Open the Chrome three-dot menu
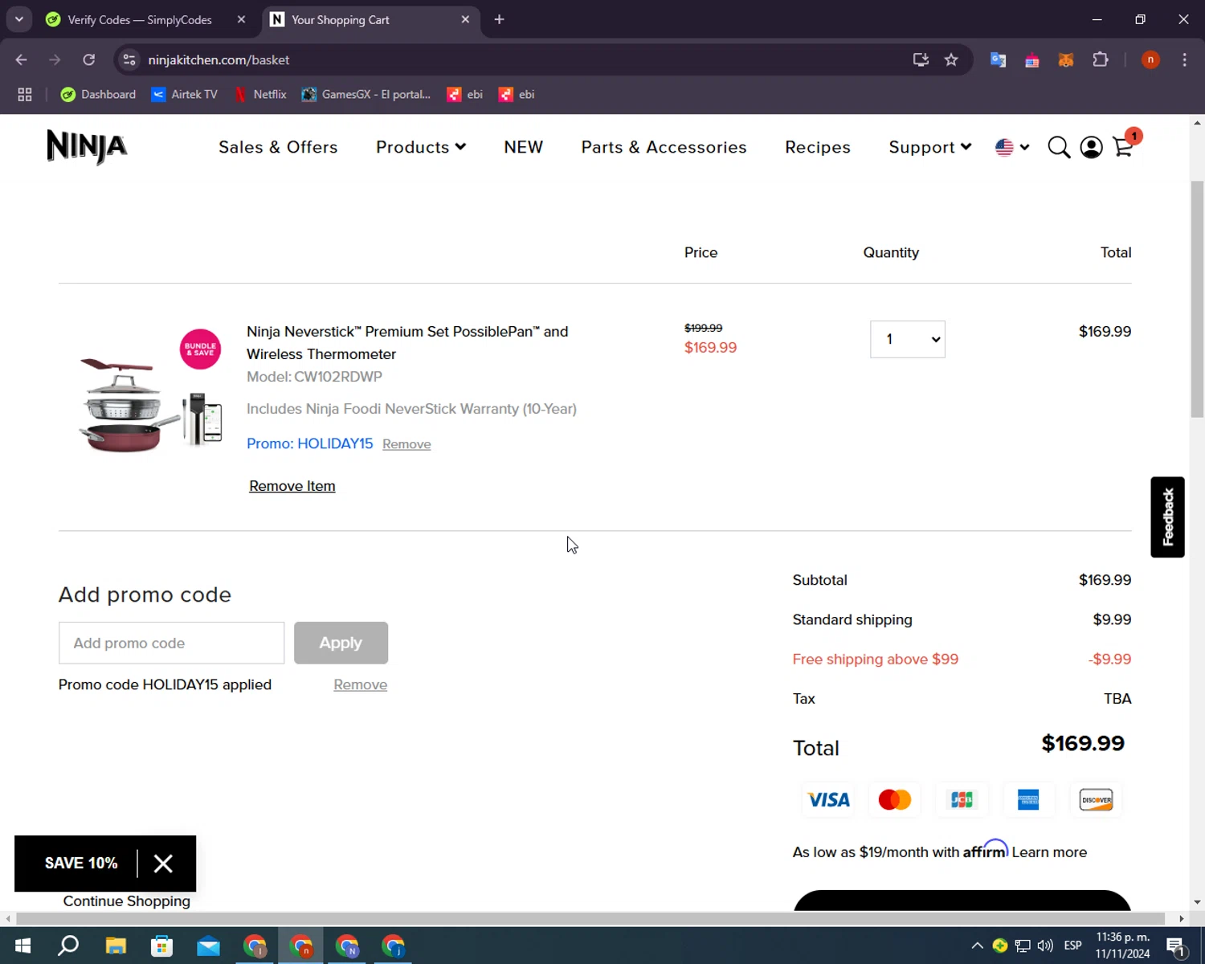The width and height of the screenshot is (1205, 964). pos(1184,59)
